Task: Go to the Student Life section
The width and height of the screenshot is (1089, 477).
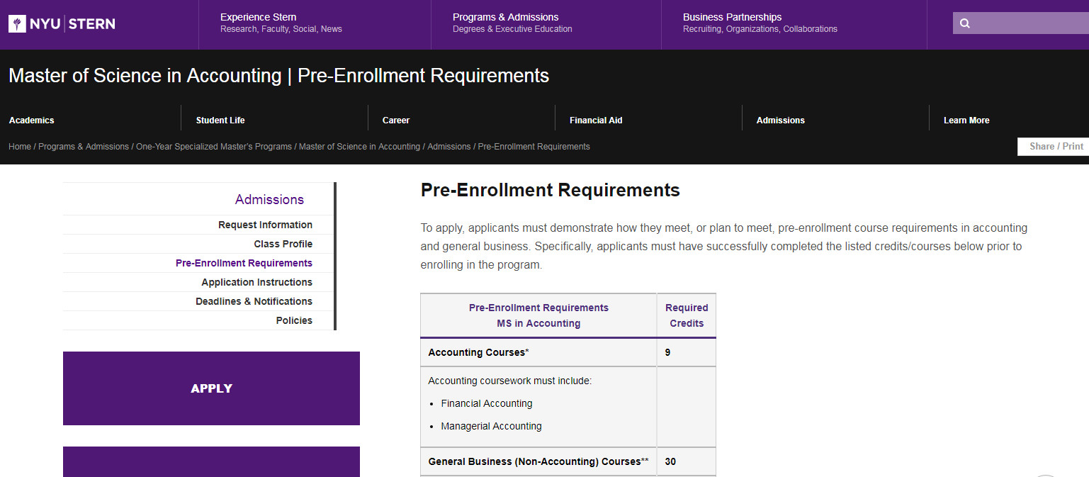Action: point(220,120)
